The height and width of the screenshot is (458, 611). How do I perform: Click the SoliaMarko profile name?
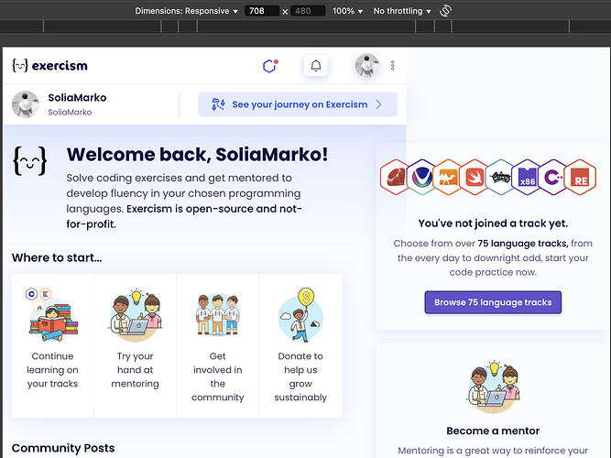[77, 97]
